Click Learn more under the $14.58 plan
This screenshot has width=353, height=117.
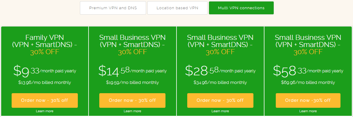(x=132, y=111)
